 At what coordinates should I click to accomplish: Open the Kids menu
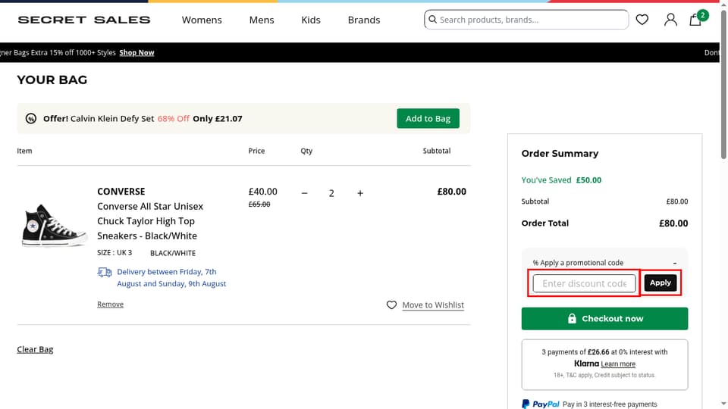311,20
